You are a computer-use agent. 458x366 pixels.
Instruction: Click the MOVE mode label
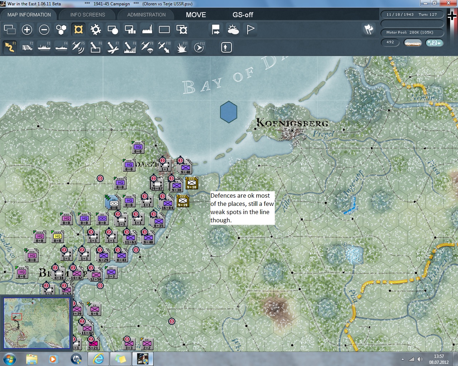[x=196, y=15]
